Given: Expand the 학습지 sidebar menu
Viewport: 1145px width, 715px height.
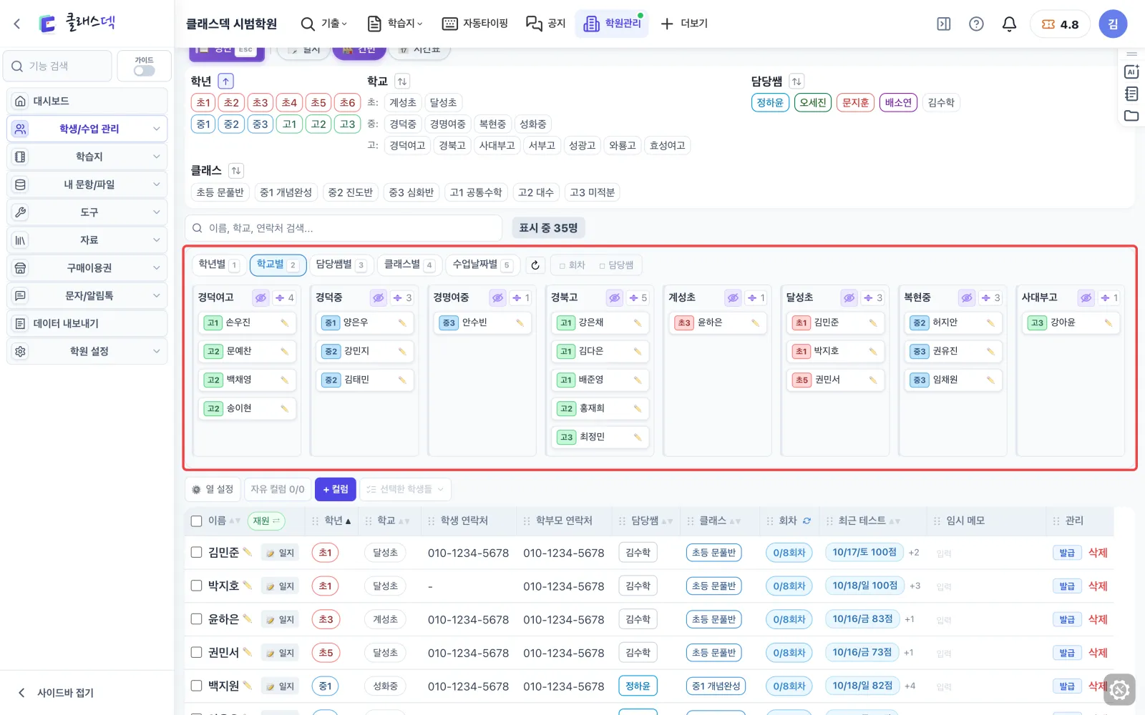Looking at the screenshot, I should coord(87,157).
